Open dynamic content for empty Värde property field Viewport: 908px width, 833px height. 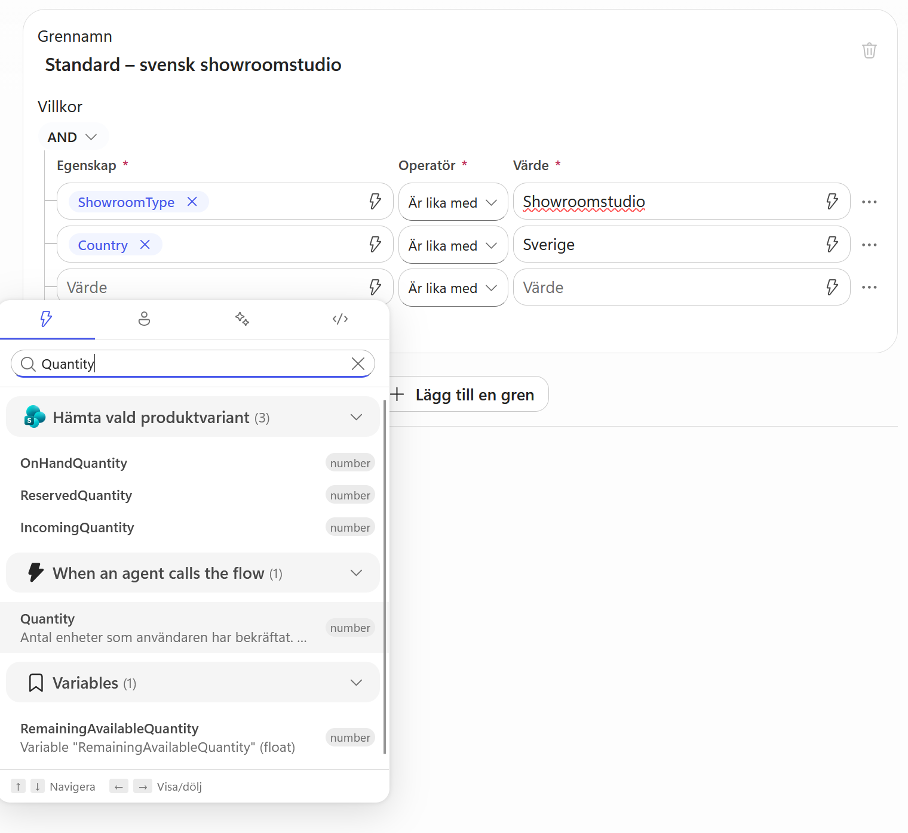[x=375, y=288]
